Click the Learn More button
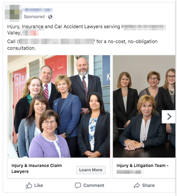This screenshot has width=177, height=196. coord(91,170)
